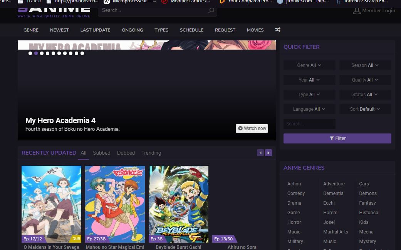This screenshot has height=250, width=401.
Task: Select the fourth slider dot
Action: pyautogui.click(x=47, y=53)
